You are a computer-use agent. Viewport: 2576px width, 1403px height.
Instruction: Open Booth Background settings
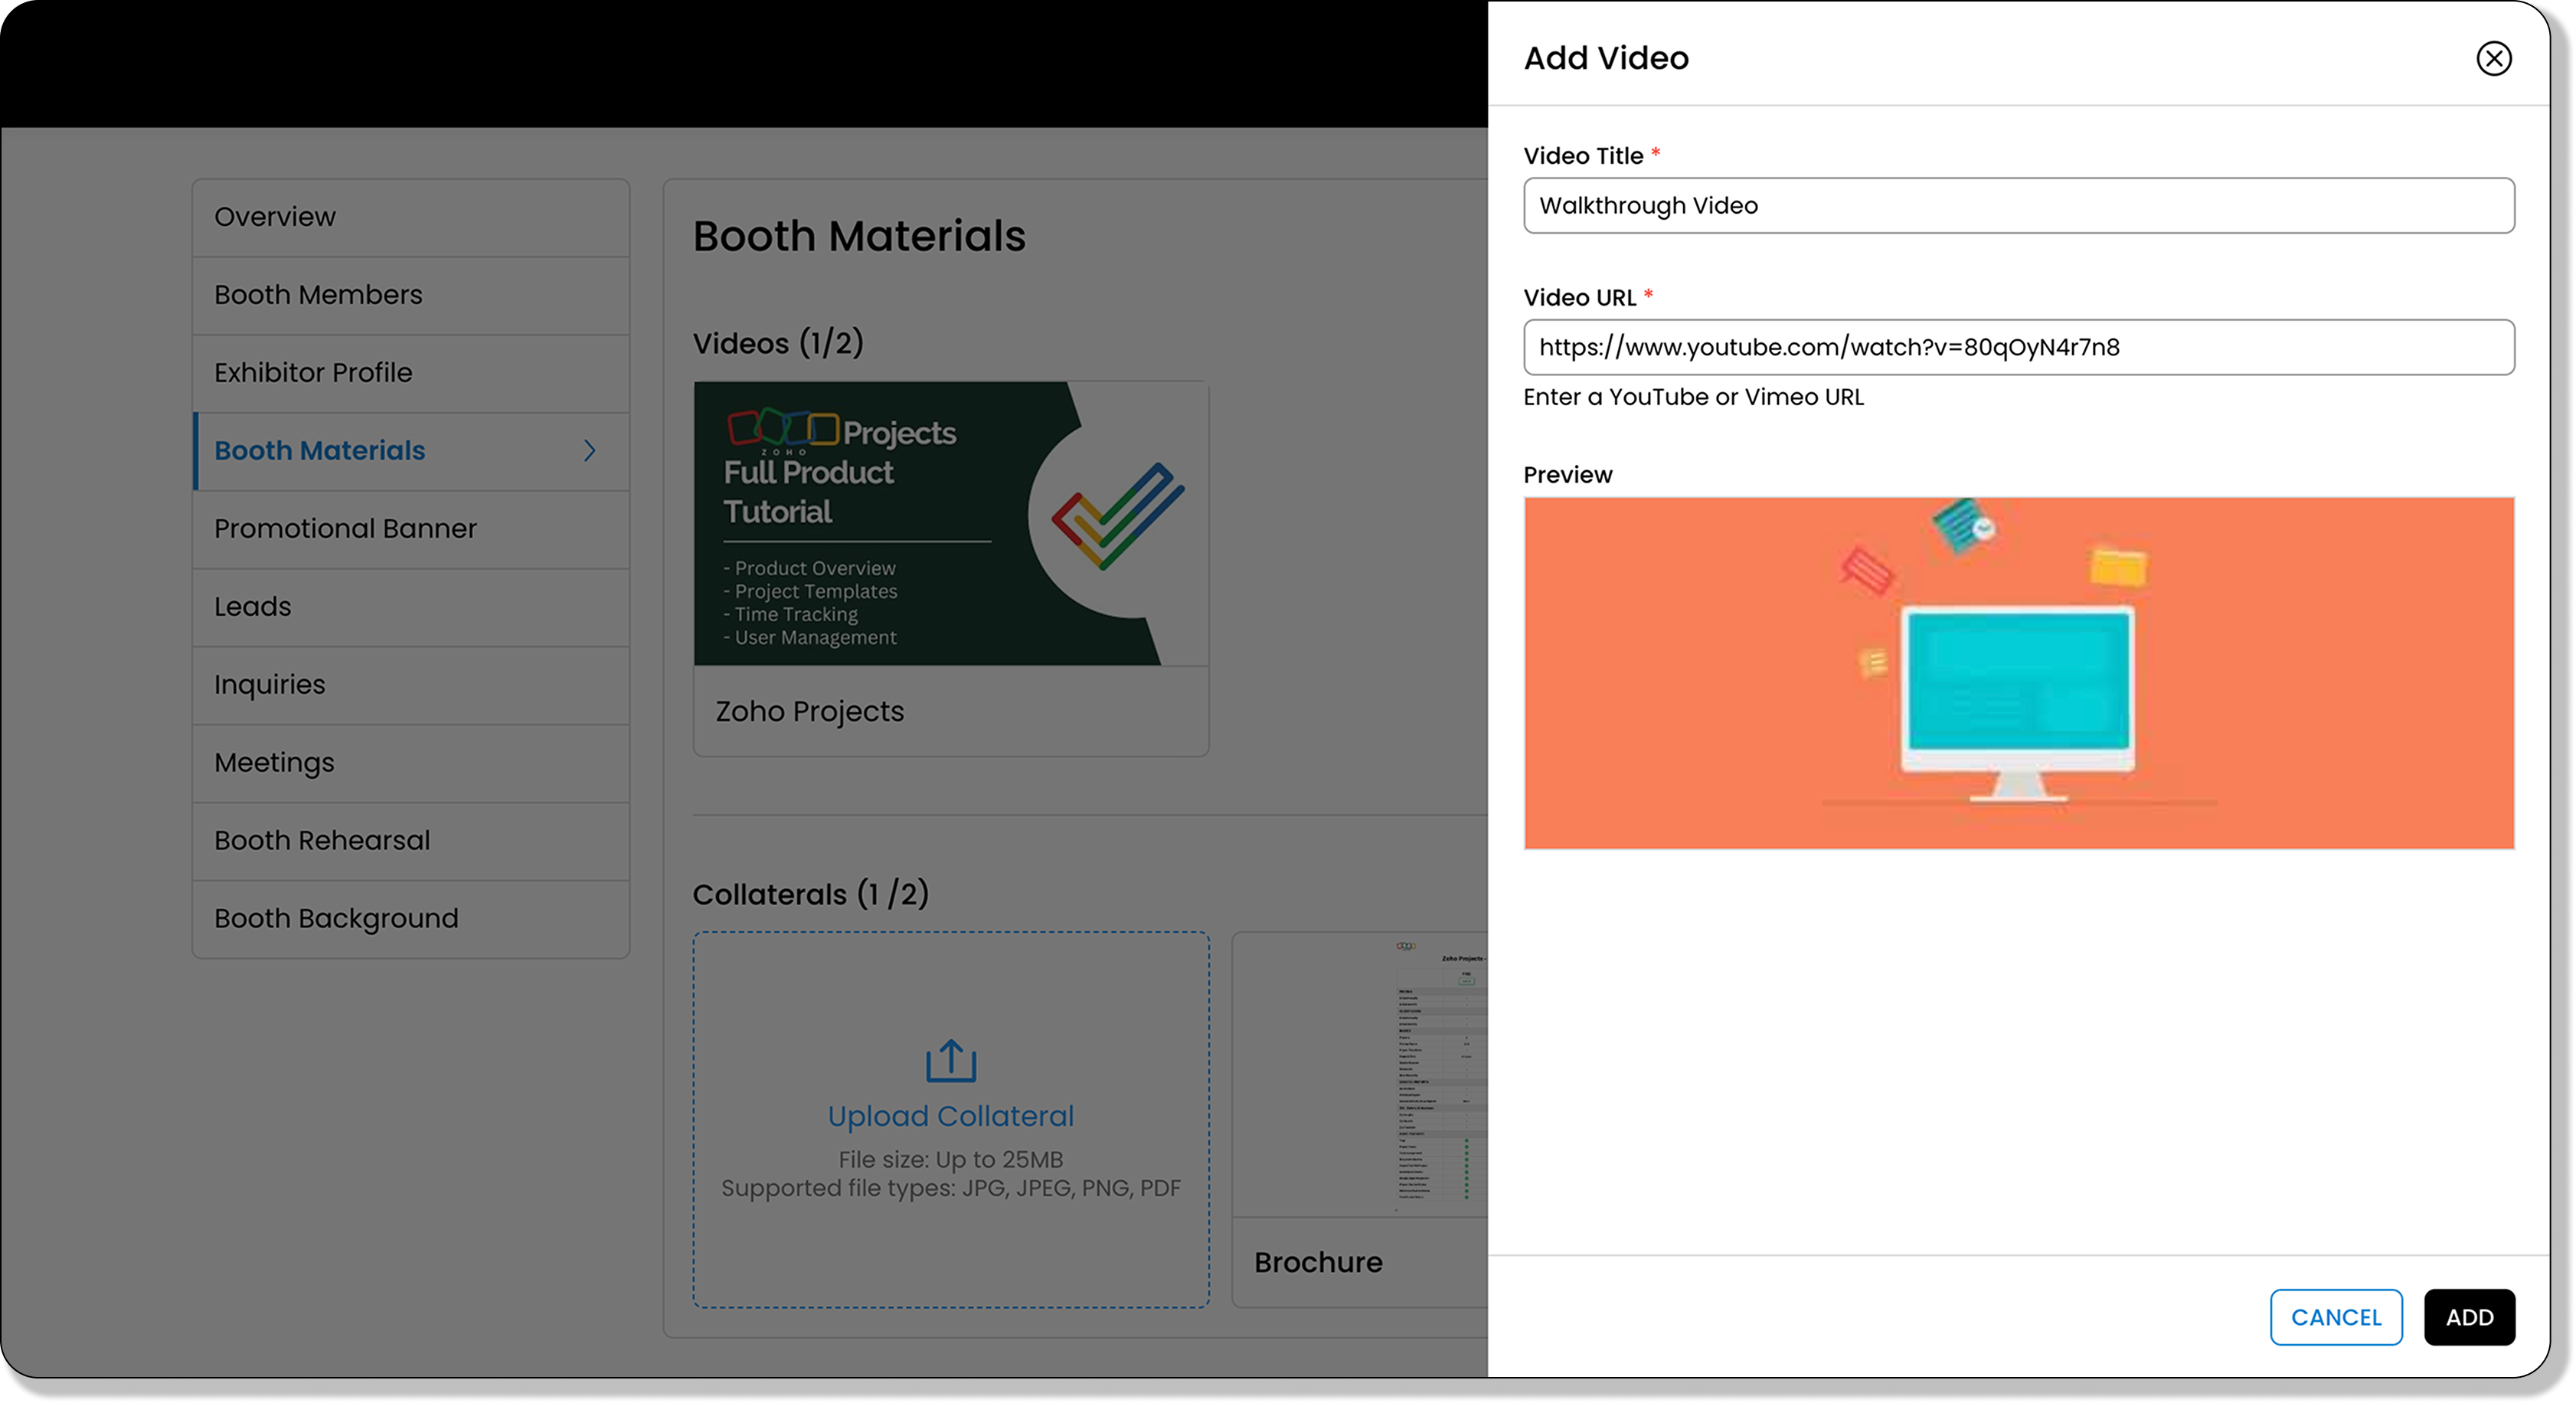(x=336, y=919)
